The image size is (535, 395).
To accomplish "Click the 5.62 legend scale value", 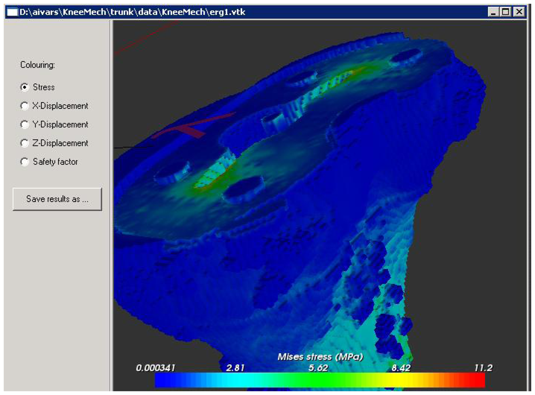I will point(319,368).
